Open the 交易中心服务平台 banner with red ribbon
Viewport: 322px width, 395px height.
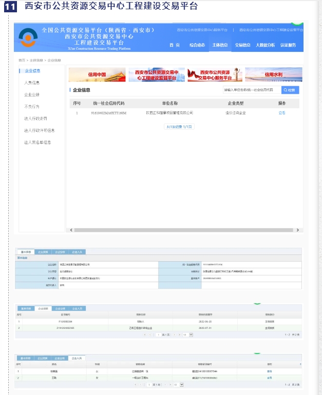pos(215,74)
